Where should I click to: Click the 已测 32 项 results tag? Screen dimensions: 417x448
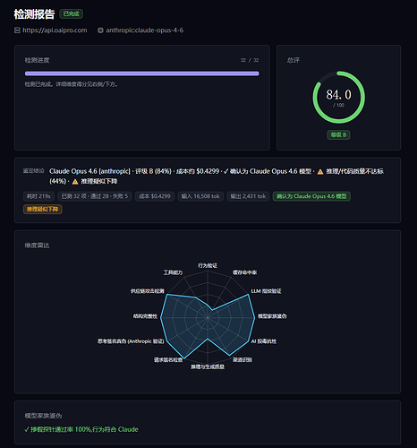coord(95,196)
